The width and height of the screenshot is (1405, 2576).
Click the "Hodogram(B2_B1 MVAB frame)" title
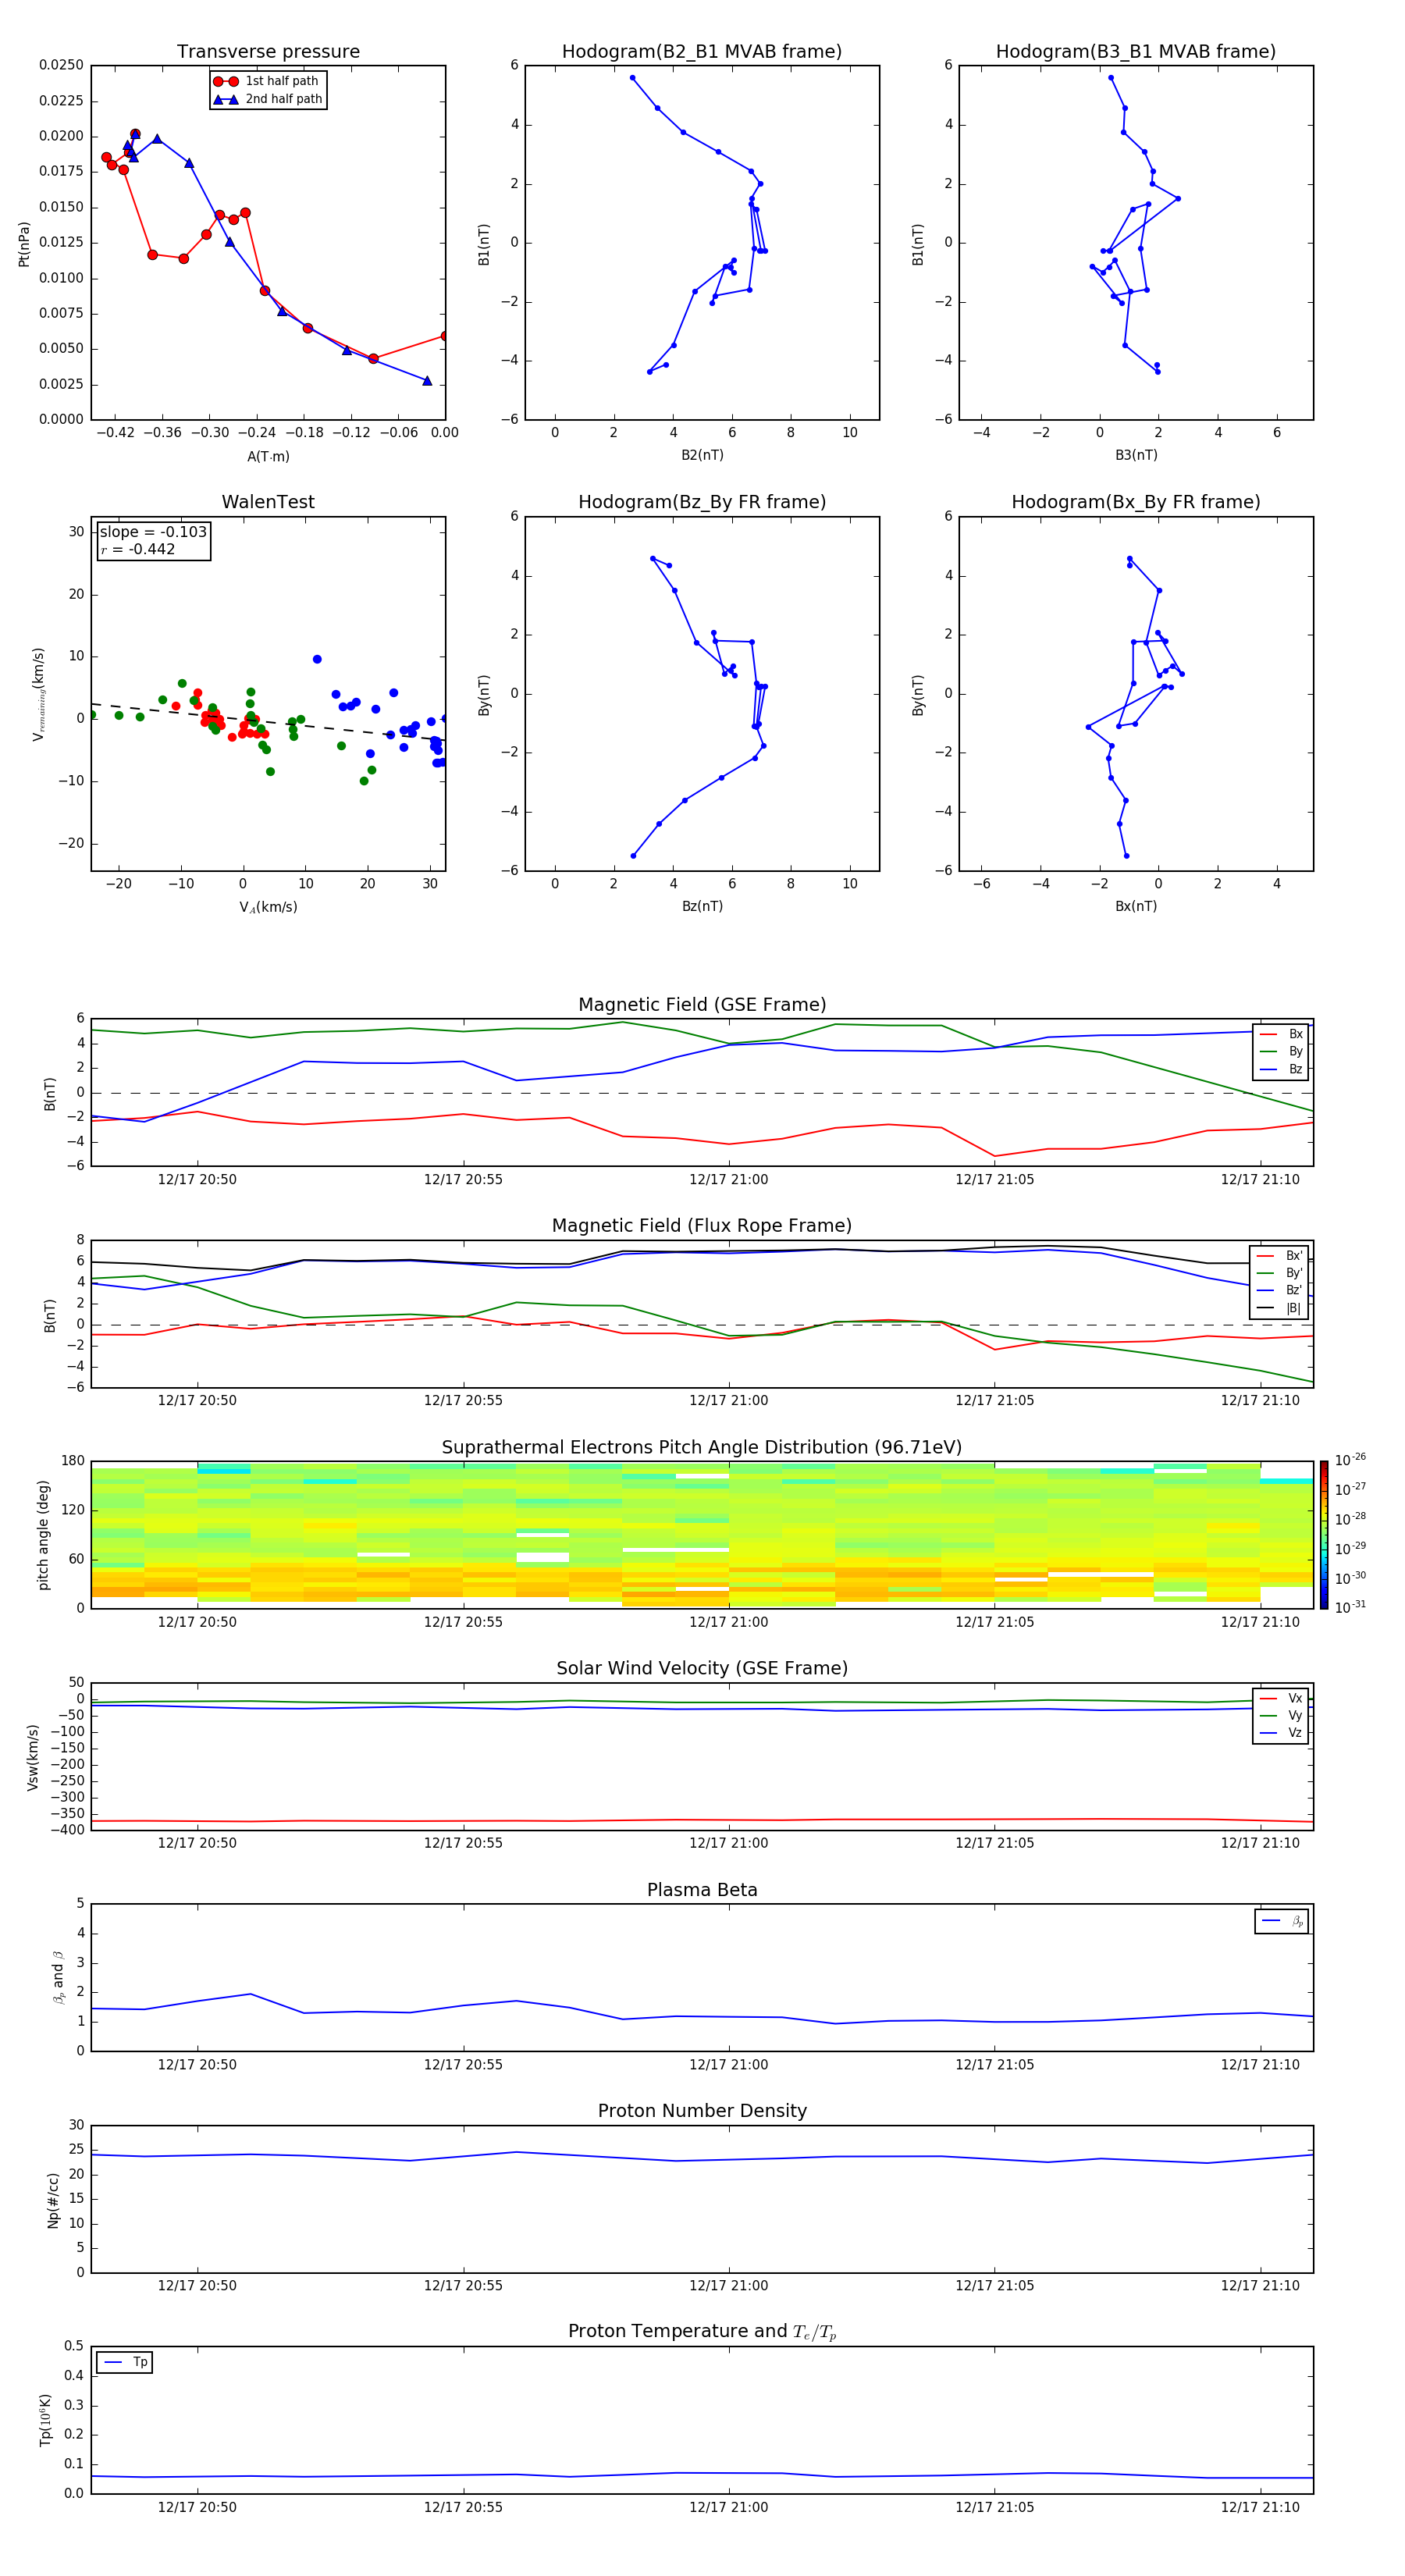click(702, 52)
